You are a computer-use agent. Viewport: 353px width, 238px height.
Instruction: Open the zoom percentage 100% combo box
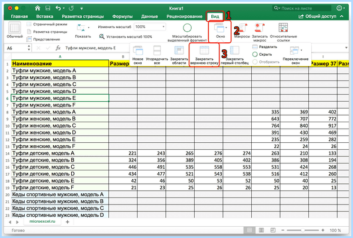(149, 27)
